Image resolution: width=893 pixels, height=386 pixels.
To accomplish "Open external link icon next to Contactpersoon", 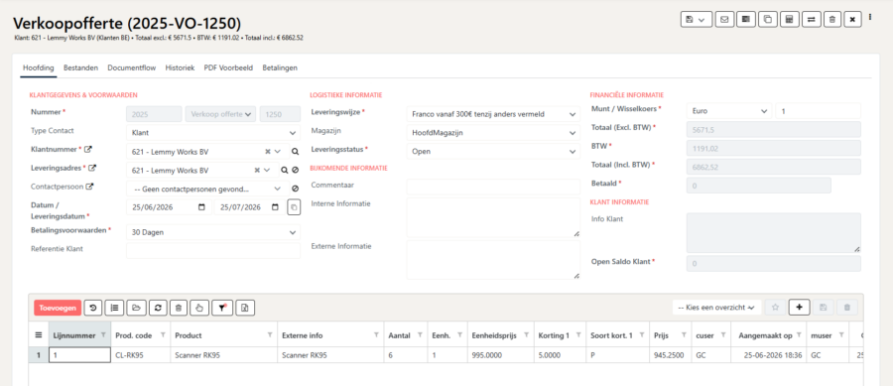I will [88, 187].
